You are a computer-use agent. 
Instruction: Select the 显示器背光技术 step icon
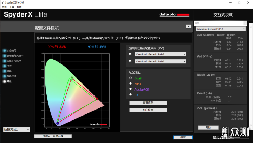(5, 56)
